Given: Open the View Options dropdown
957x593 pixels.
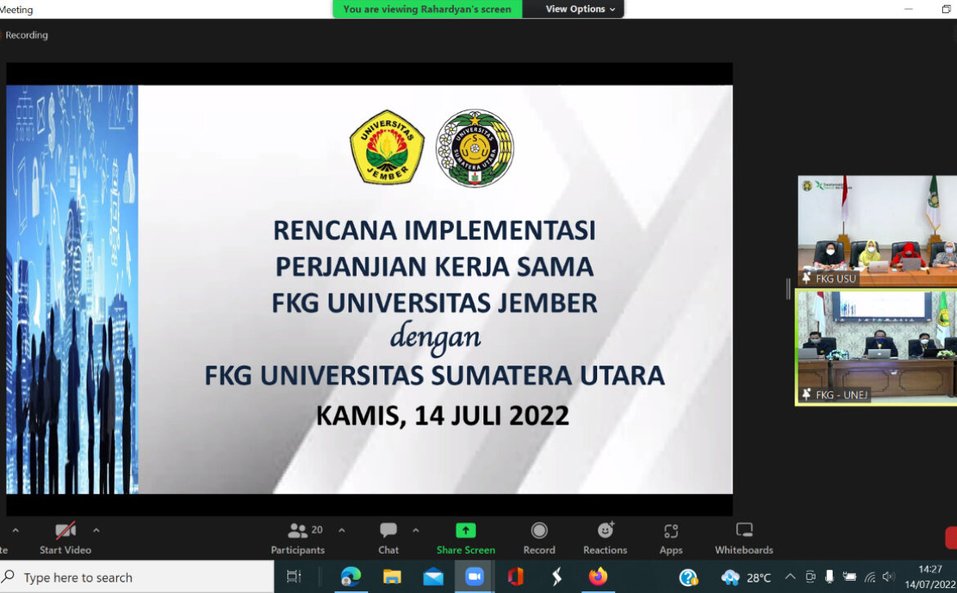Looking at the screenshot, I should pos(580,9).
